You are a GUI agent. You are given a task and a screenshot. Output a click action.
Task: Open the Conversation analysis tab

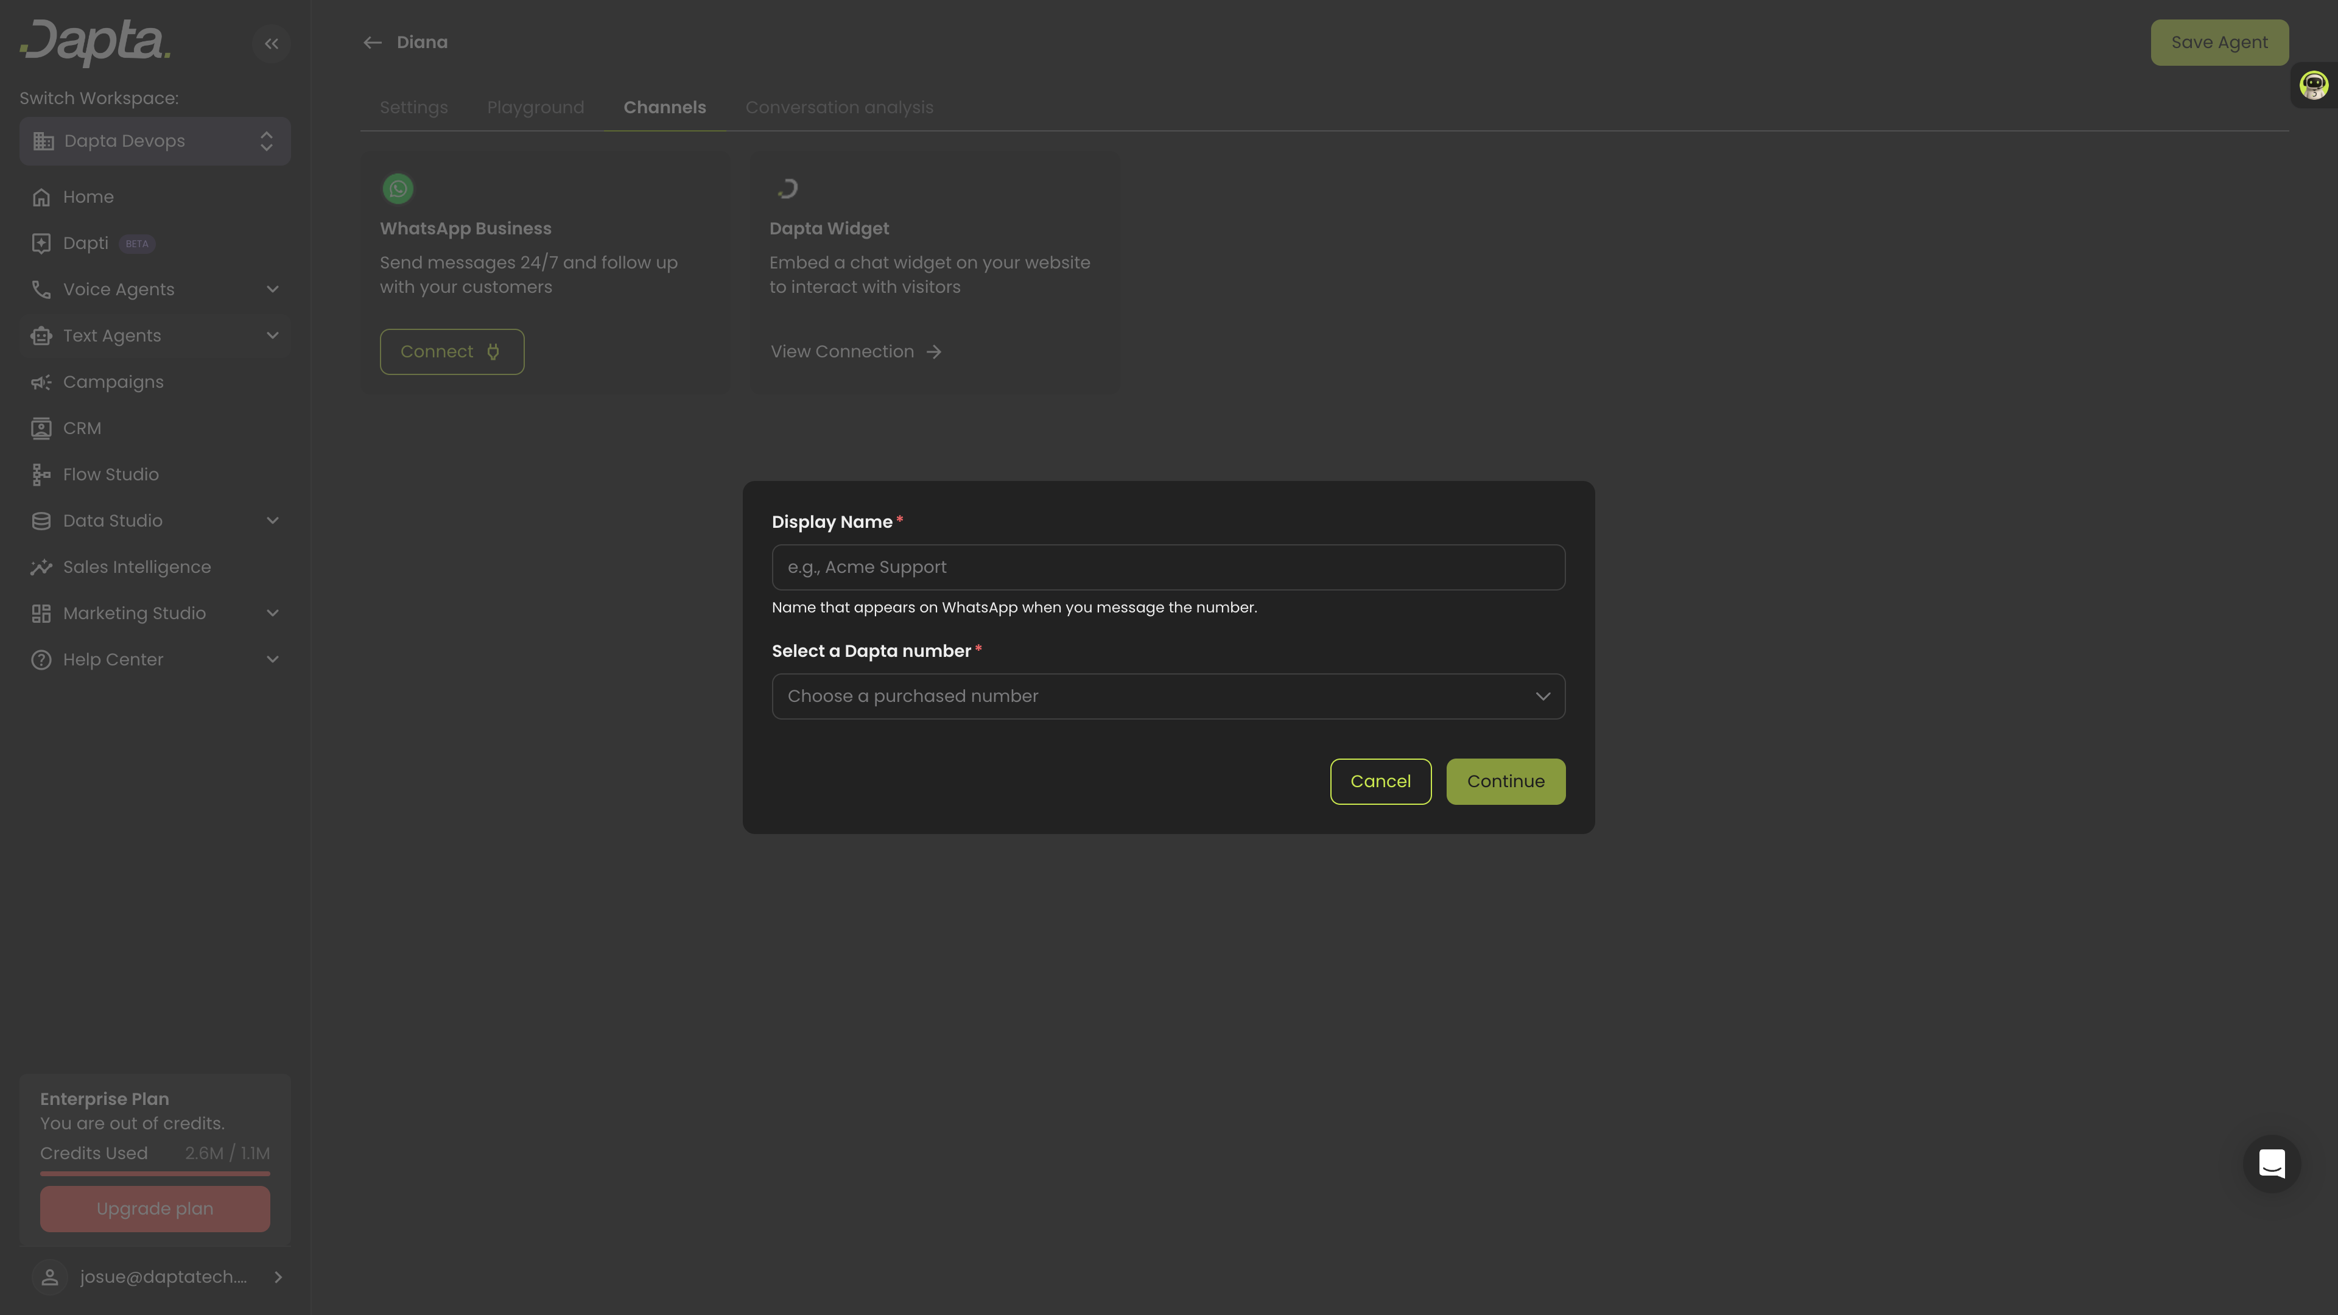840,107
